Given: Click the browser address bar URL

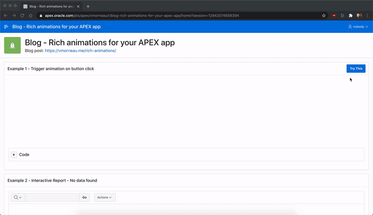Looking at the screenshot, I should (142, 16).
